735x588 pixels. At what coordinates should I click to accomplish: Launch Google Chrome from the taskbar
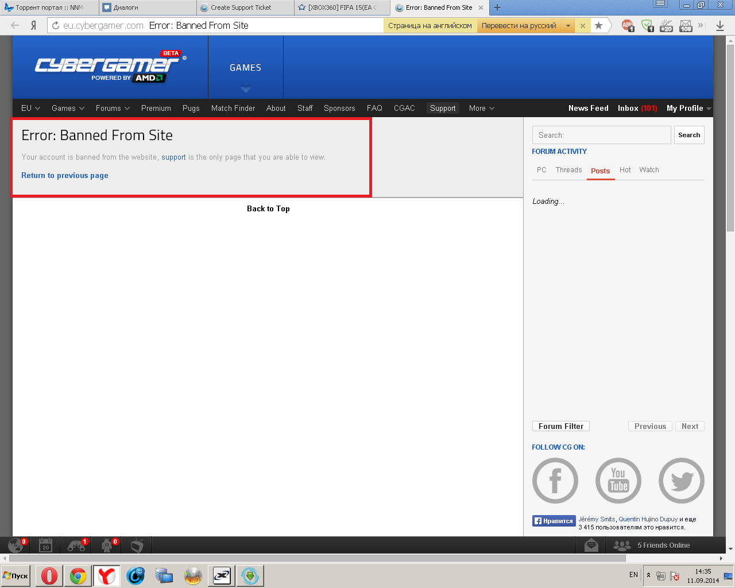click(x=78, y=575)
